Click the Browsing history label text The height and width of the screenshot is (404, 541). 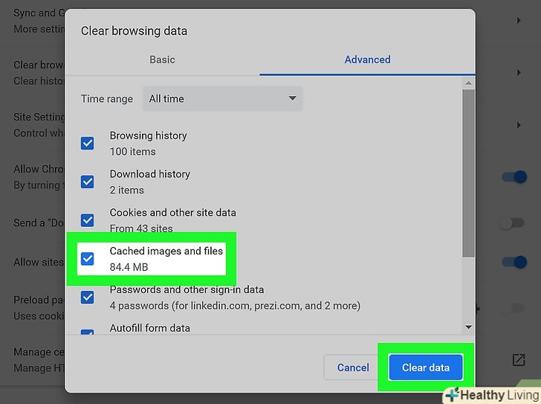149,135
